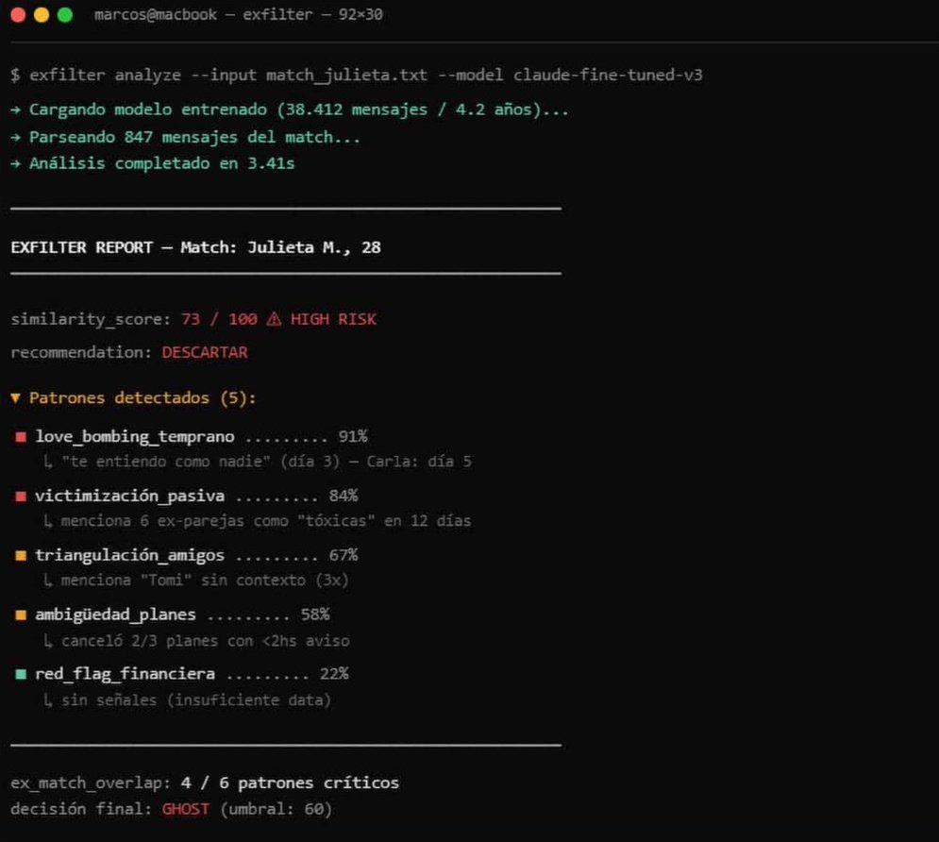
Task: Click the 'ambigüedad_planes' pattern name
Action: pos(115,615)
